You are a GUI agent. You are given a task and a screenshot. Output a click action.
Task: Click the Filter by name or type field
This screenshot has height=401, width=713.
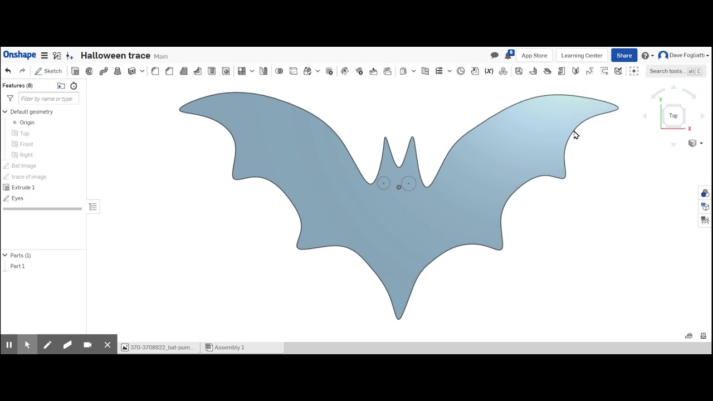coord(49,99)
